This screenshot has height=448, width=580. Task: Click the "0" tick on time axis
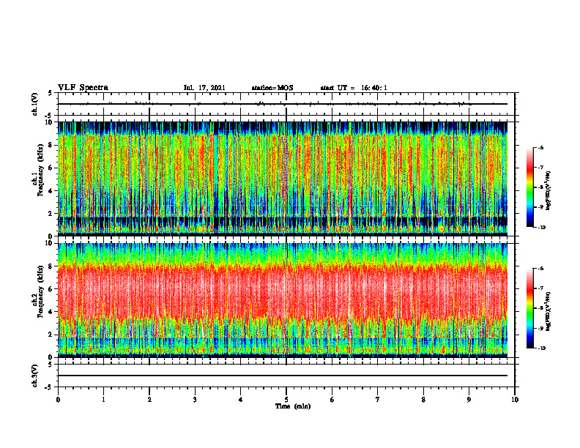58,400
